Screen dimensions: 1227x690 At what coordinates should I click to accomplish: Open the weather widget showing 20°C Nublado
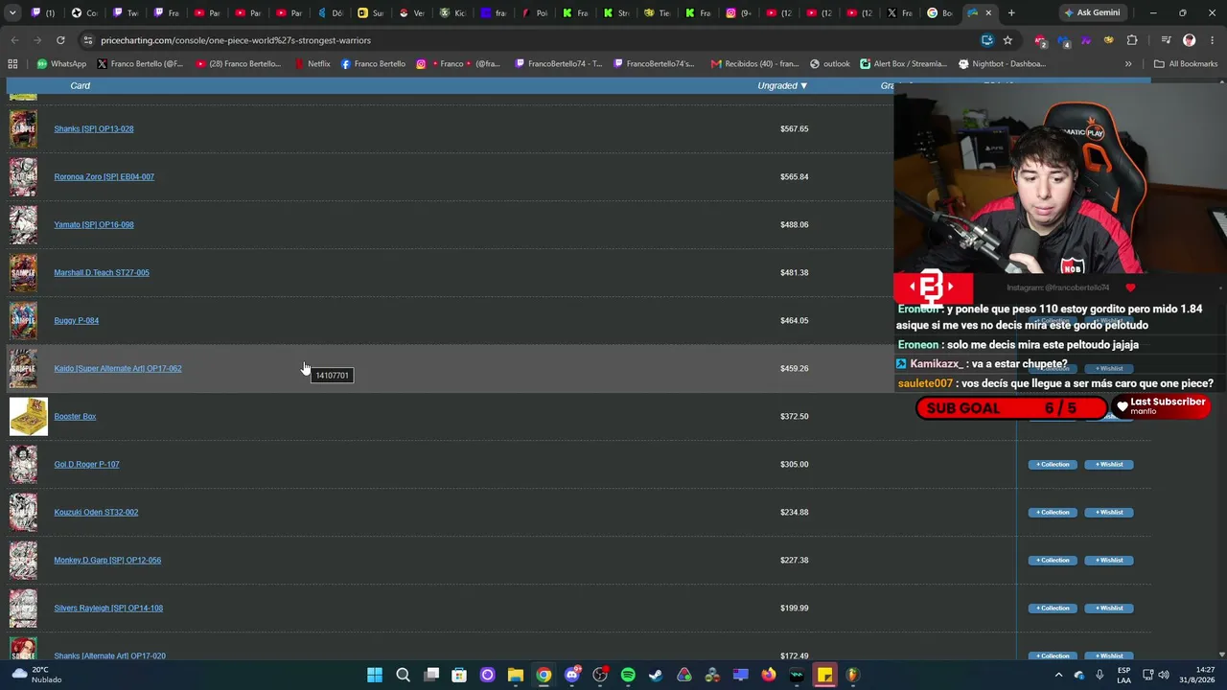pyautogui.click(x=38, y=675)
